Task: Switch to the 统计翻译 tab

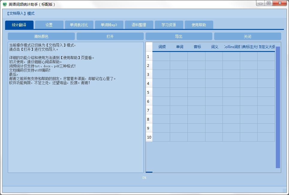Action: point(19,25)
